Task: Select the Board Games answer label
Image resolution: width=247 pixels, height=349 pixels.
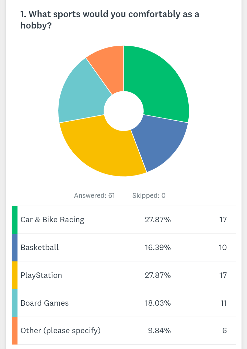Action: (45, 303)
